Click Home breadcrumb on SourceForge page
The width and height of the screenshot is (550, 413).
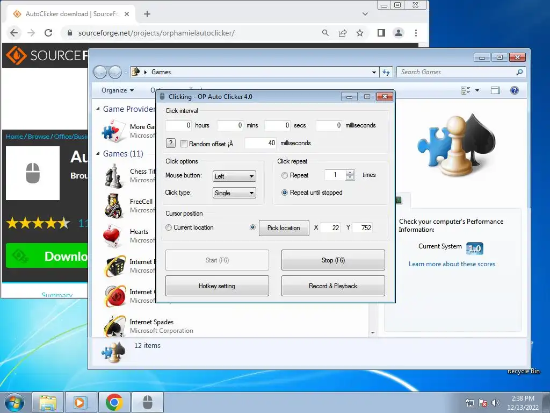tap(14, 137)
